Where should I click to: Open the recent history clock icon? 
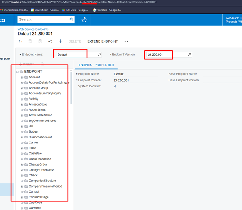[84, 20]
